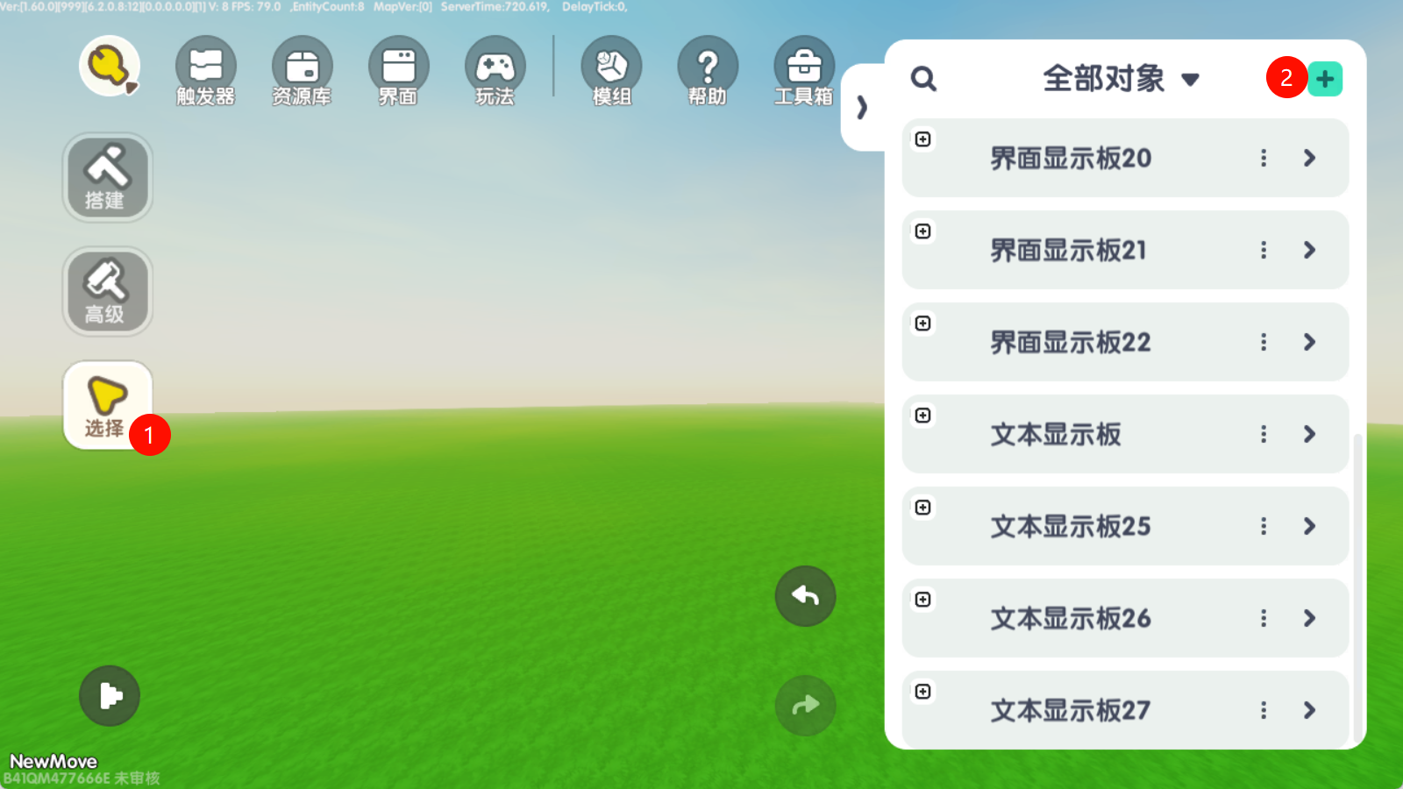Expand arrow for 文本显示板27
1403x789 pixels.
click(x=1309, y=710)
